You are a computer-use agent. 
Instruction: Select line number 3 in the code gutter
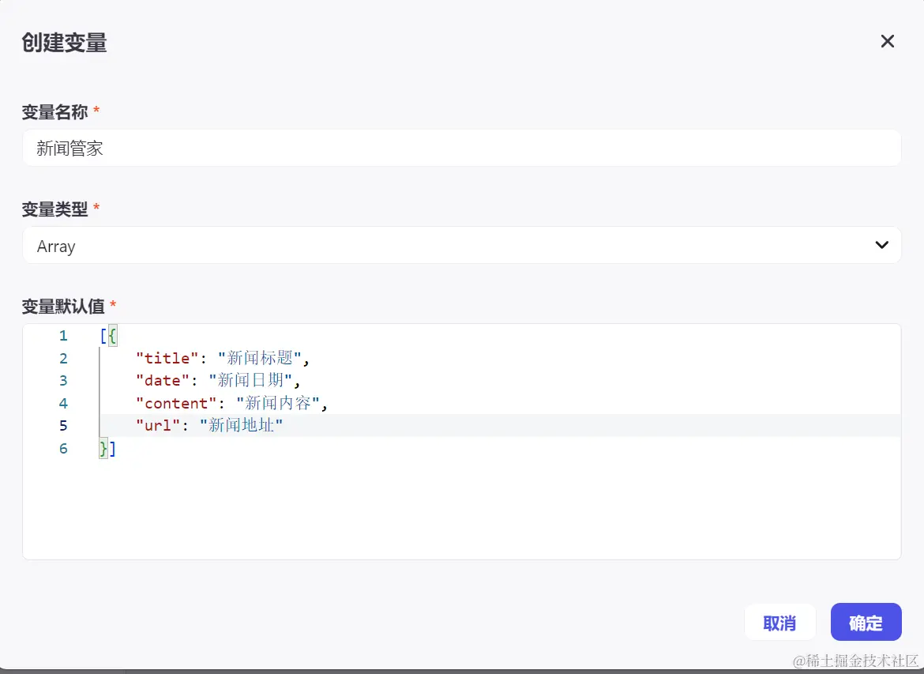(63, 381)
